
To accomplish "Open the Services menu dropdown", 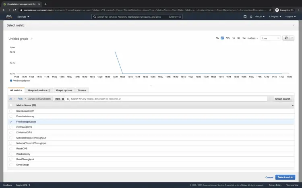I will pos(23,17).
